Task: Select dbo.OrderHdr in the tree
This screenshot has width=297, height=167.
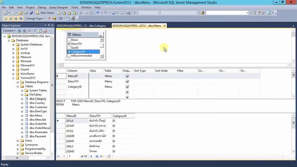Action: (38, 124)
